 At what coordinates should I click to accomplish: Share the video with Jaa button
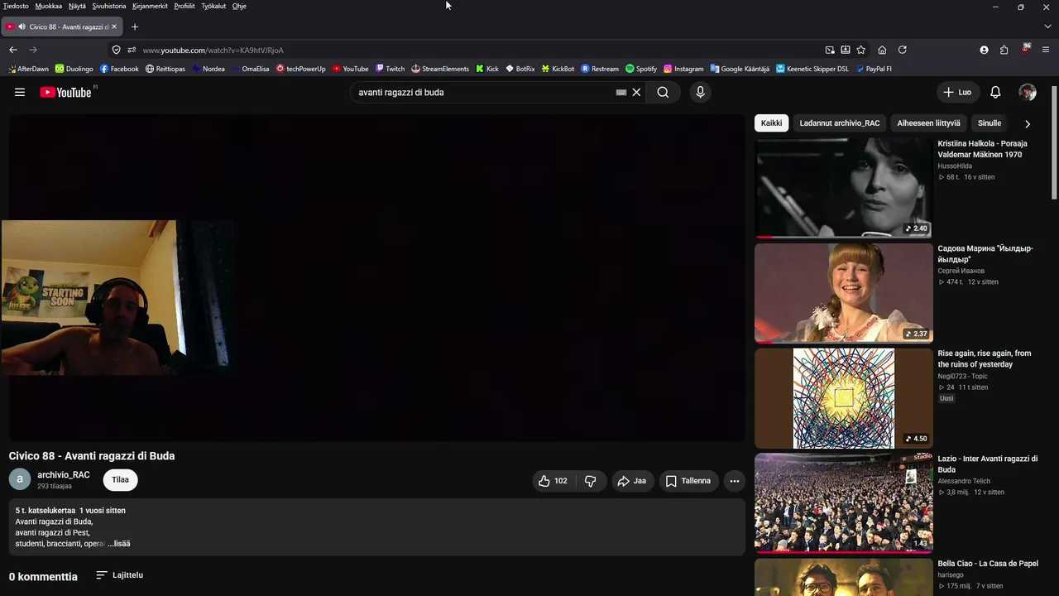coord(633,481)
